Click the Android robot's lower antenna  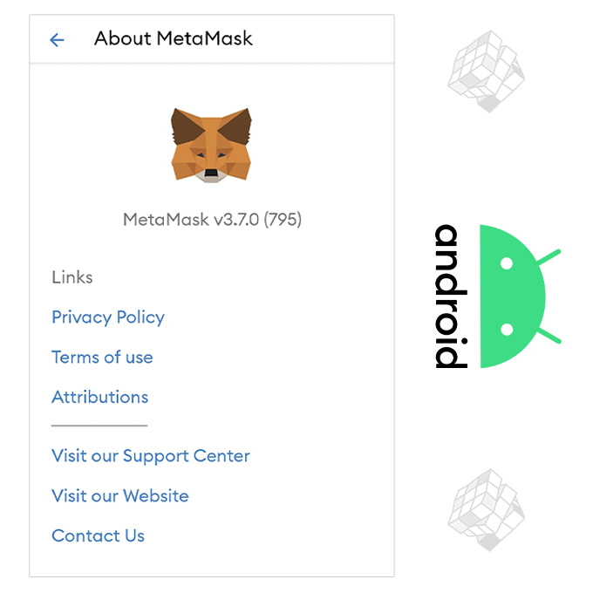(548, 335)
